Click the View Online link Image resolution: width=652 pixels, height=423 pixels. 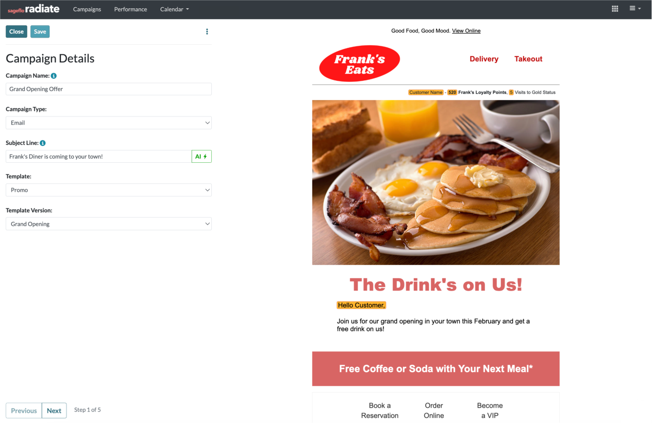click(466, 31)
